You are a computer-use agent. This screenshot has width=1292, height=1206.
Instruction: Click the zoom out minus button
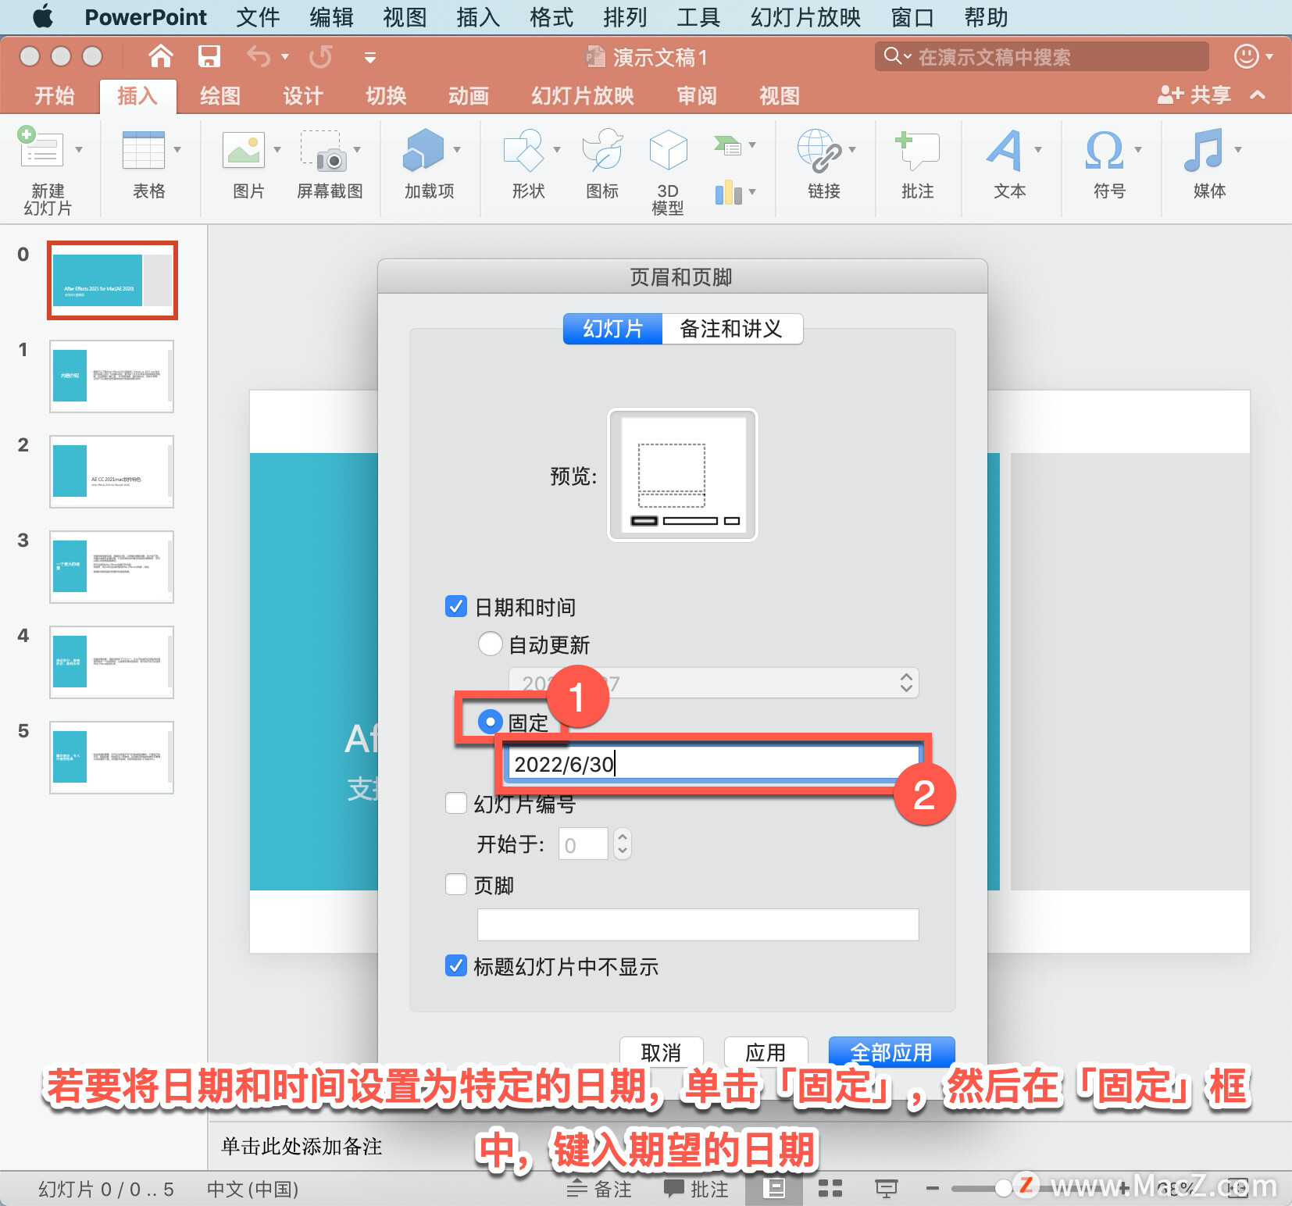[932, 1188]
